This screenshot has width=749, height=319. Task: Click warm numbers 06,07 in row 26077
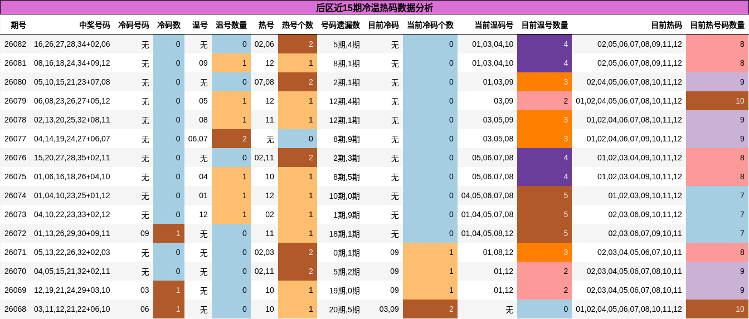point(198,139)
